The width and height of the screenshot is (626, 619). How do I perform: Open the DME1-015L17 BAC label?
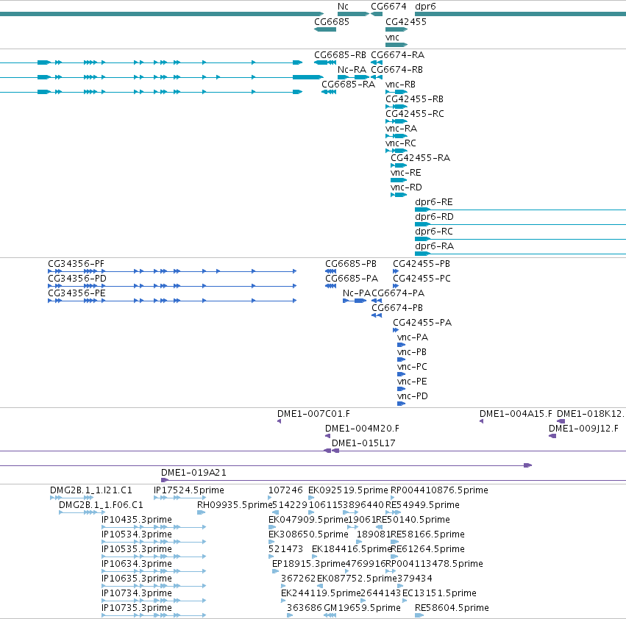(363, 443)
